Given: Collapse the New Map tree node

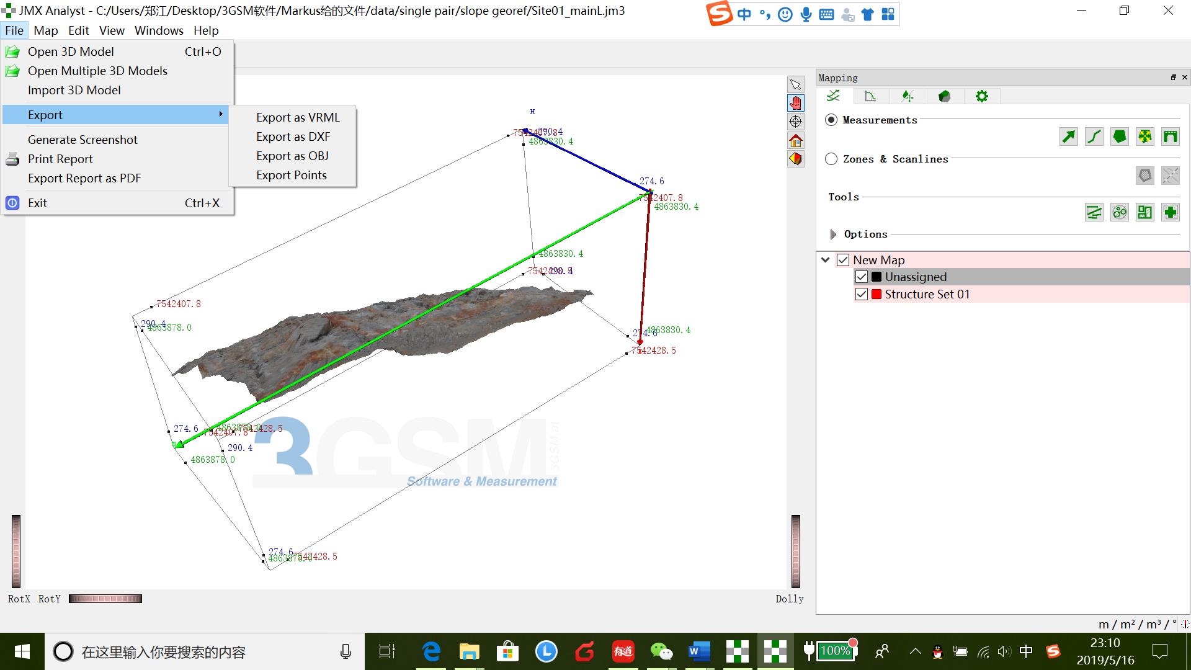Looking at the screenshot, I should (826, 260).
